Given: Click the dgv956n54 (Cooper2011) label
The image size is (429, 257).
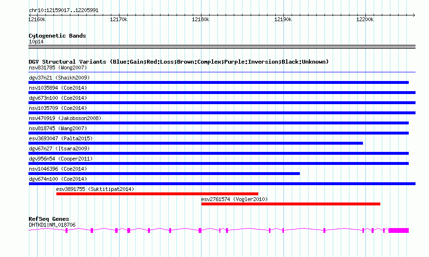Looking at the screenshot, I should click(x=61, y=159).
